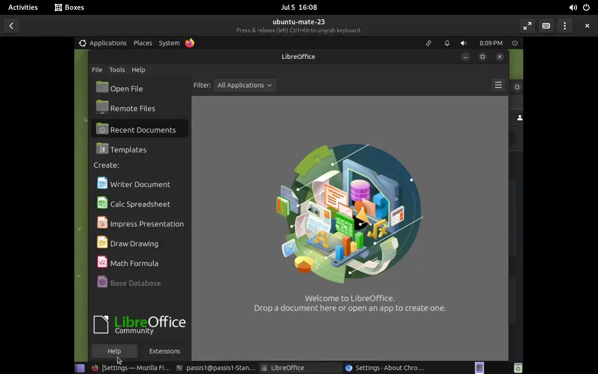The height and width of the screenshot is (374, 598).
Task: Click the Help button at bottom
Action: 114,351
